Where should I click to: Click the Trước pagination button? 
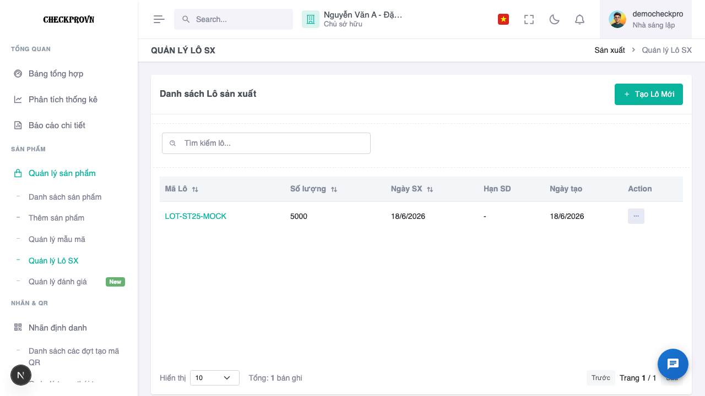tap(601, 378)
